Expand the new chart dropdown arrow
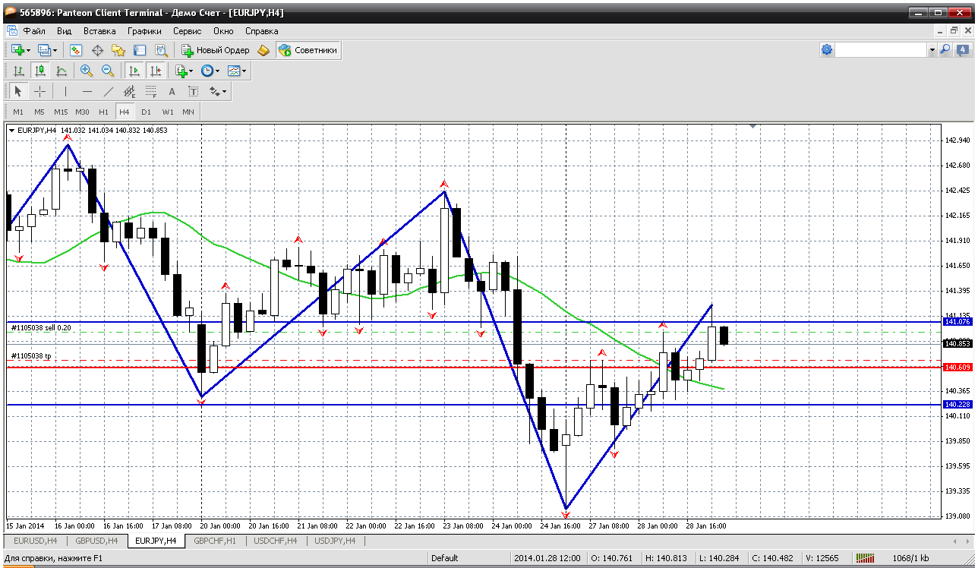This screenshot has height=568, width=978. tap(29, 50)
